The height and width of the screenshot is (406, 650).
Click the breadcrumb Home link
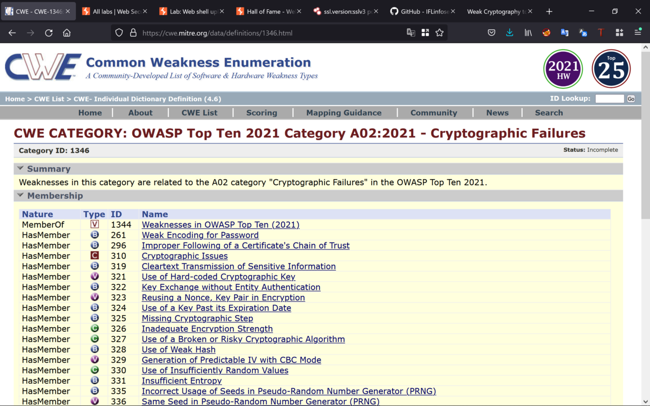click(x=15, y=99)
